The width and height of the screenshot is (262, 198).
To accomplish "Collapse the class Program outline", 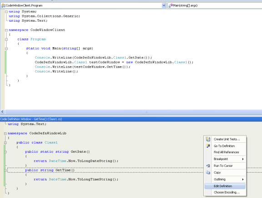I will (x=6, y=39).
